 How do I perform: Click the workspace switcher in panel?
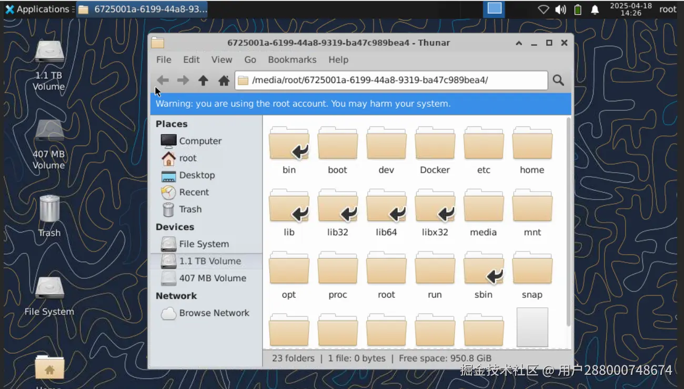(494, 8)
